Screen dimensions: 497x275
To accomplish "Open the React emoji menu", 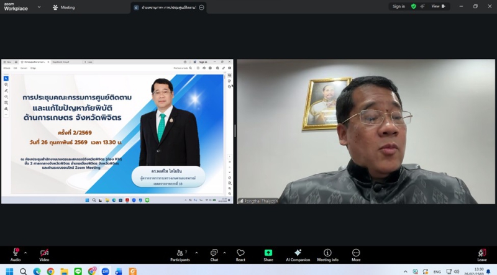I will [x=240, y=253].
